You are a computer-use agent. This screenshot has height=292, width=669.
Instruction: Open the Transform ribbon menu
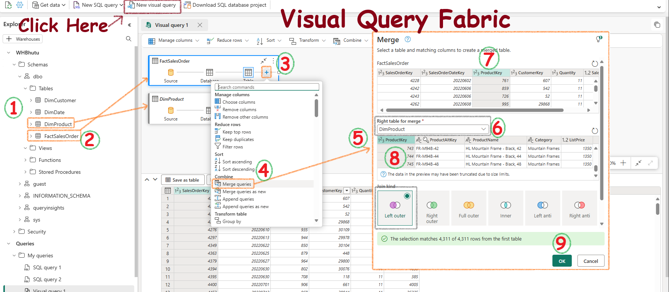pos(308,40)
